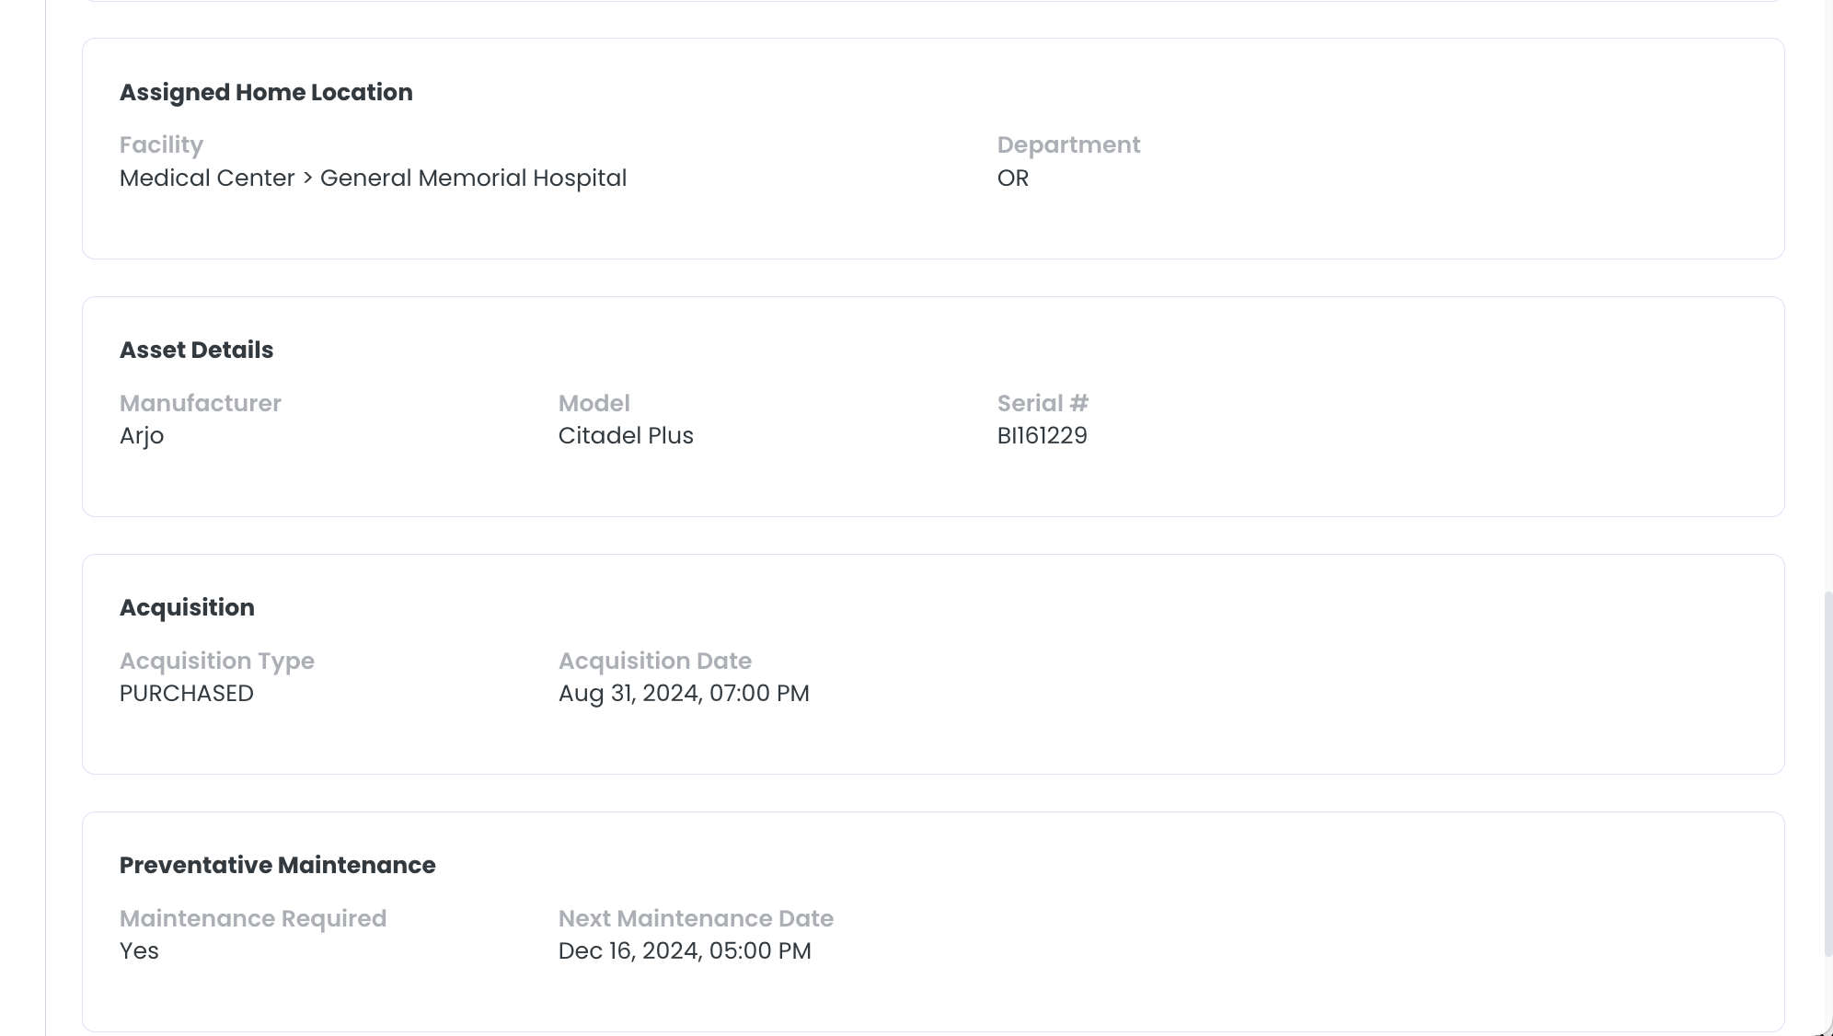Click the Preventative Maintenance heading
Image resolution: width=1833 pixels, height=1036 pixels.
(x=277, y=865)
